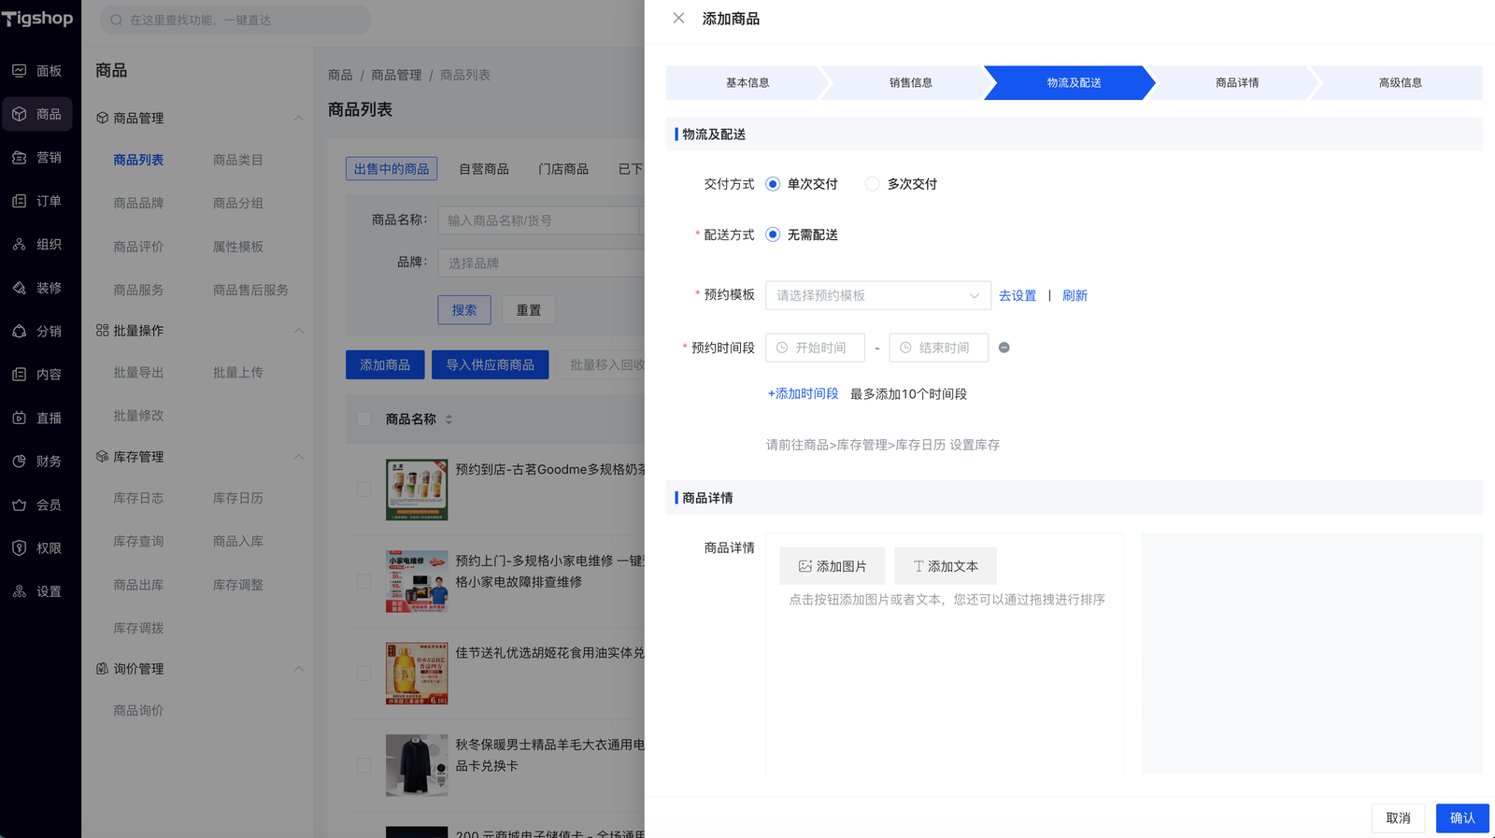Click the +添加时间段 link

[x=803, y=394]
